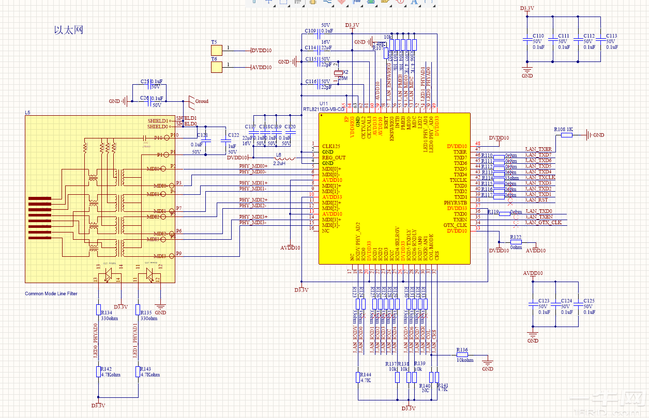This screenshot has width=649, height=418.
Task: Pick the red GND power port tool
Action: [x=341, y=2]
